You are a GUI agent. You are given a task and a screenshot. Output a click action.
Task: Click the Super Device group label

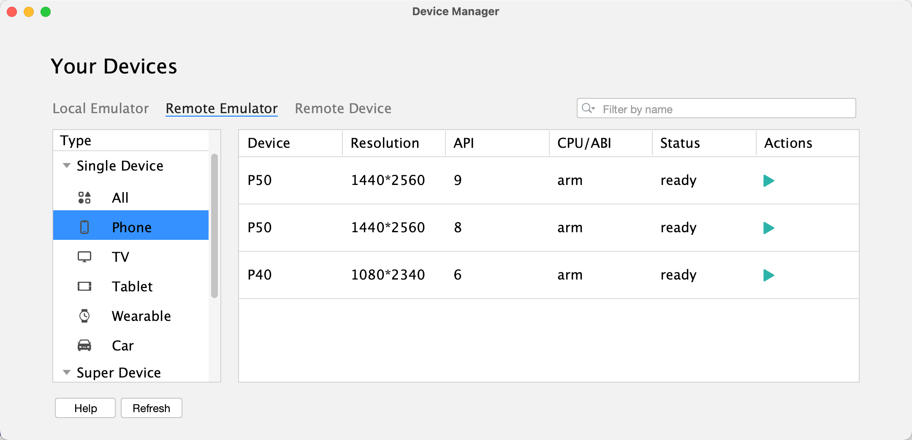point(119,373)
